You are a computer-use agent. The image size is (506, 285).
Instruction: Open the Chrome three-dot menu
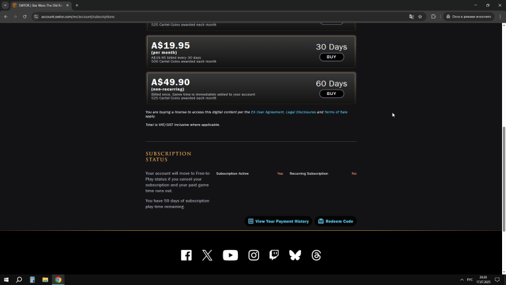pos(500,16)
